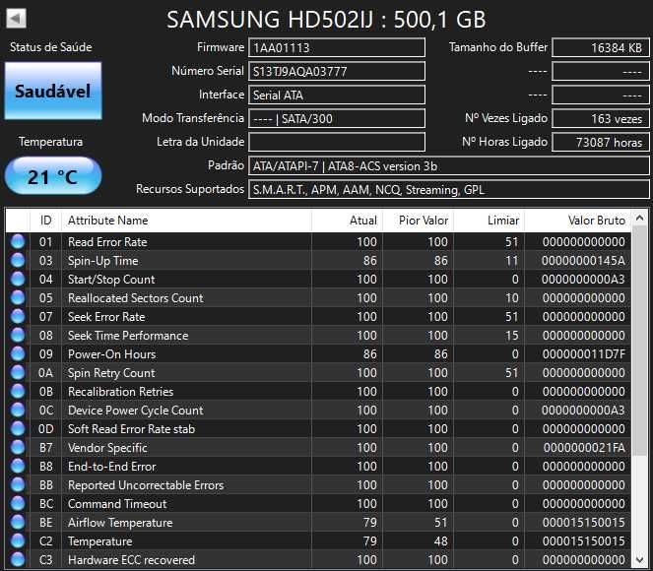The image size is (653, 571).
Task: Click the Saudável health status button
Action: (53, 92)
